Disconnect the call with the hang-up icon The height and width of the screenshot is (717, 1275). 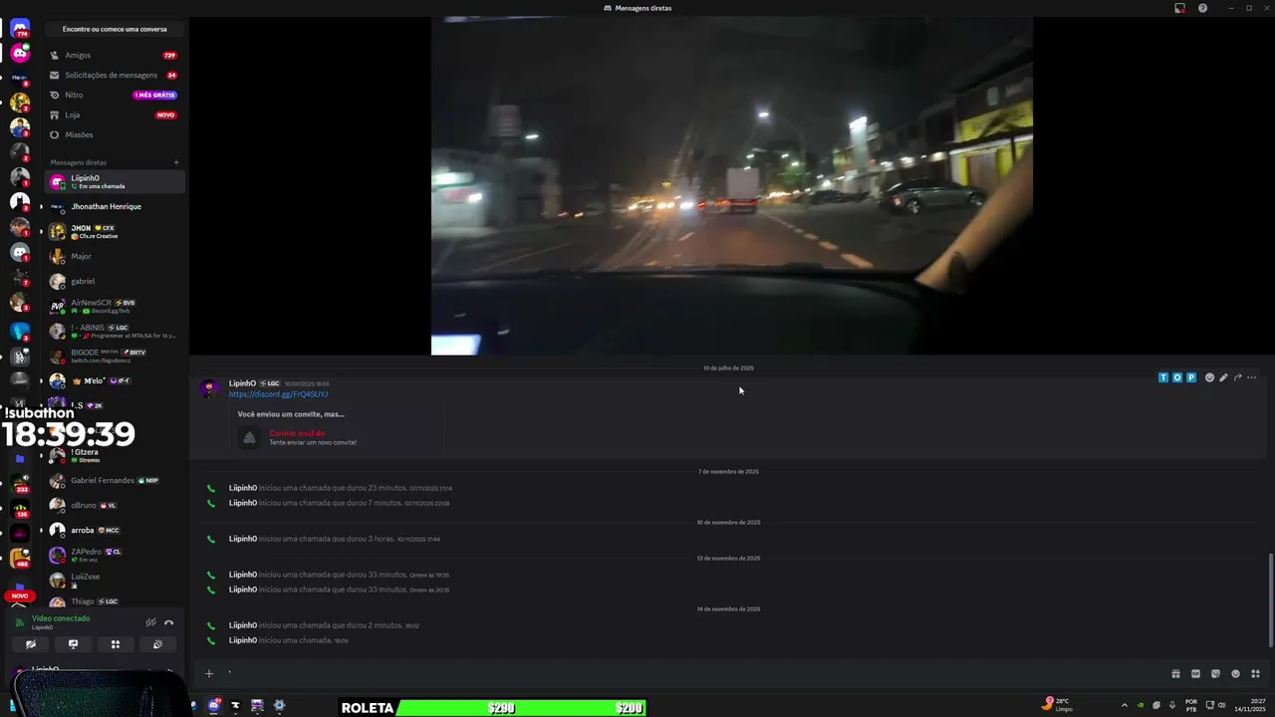tap(168, 622)
